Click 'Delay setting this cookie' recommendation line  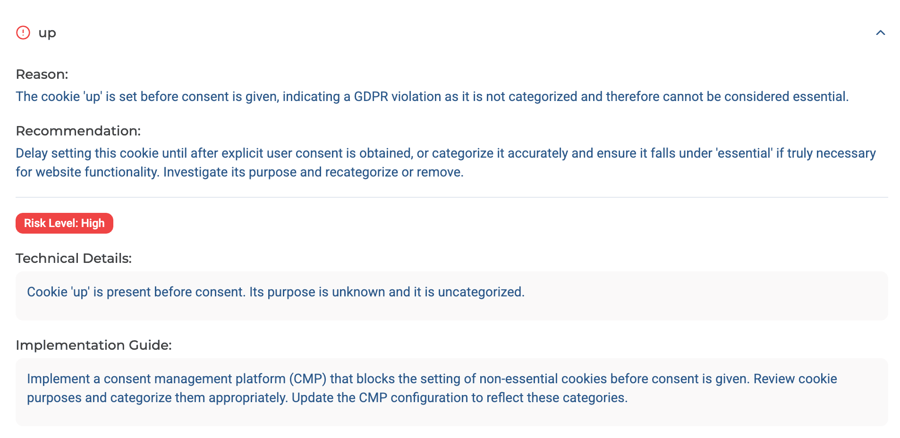click(446, 153)
